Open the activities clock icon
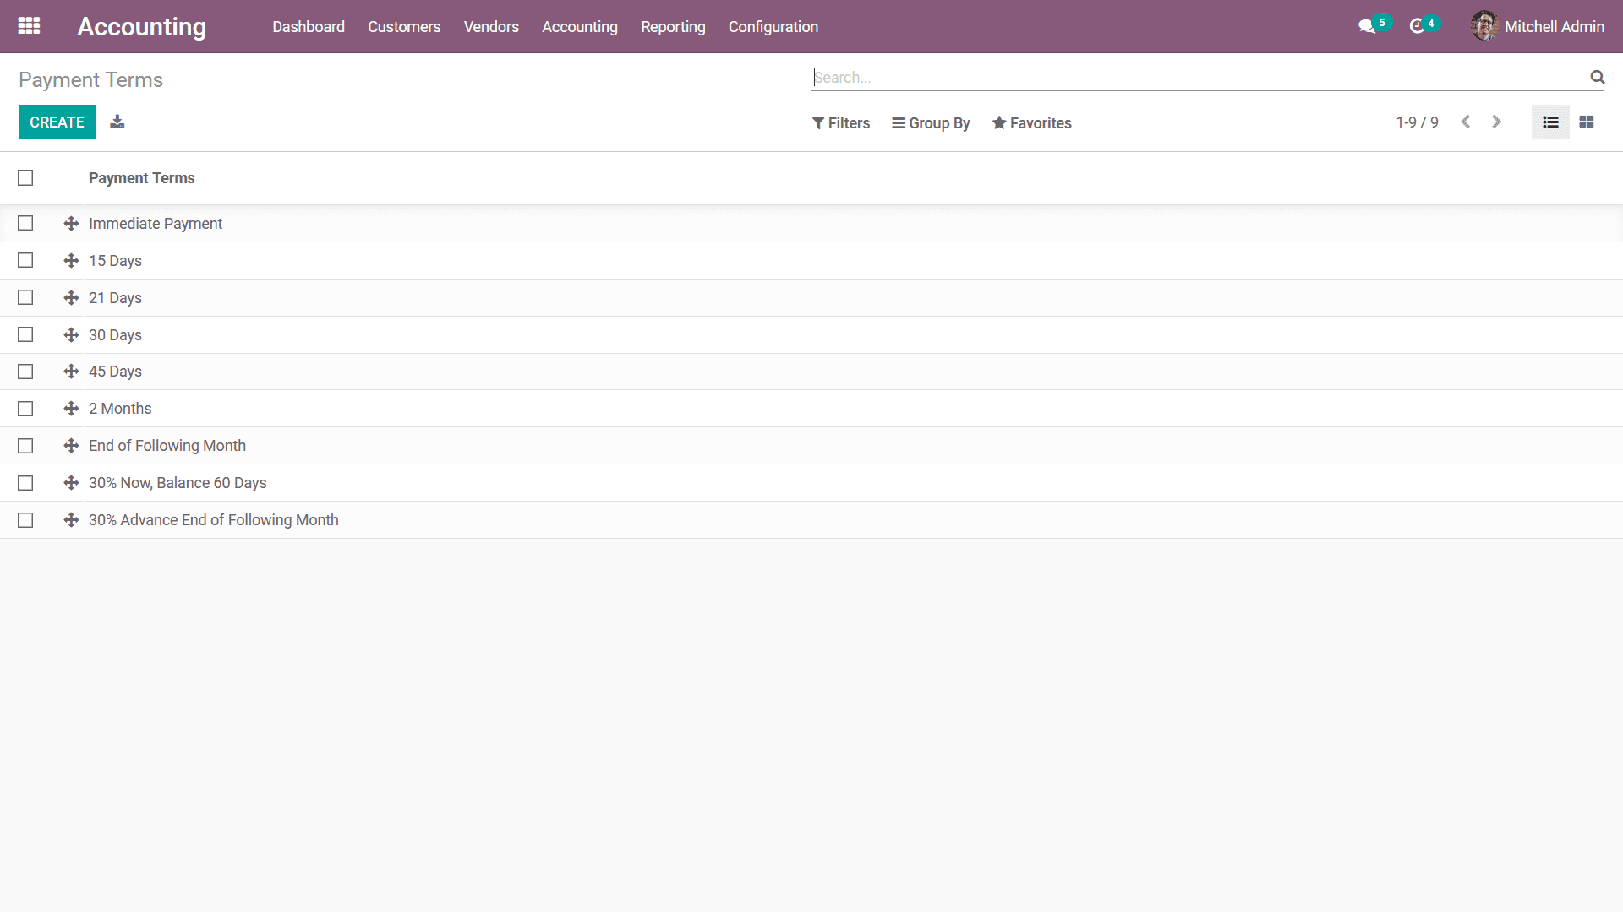This screenshot has height=912, width=1623. coord(1418,27)
